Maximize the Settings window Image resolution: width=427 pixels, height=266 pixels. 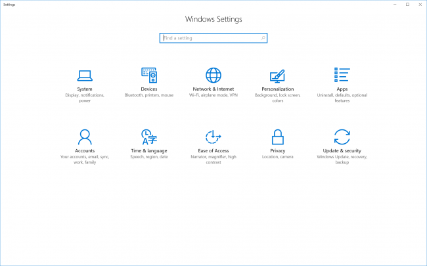(408, 5)
